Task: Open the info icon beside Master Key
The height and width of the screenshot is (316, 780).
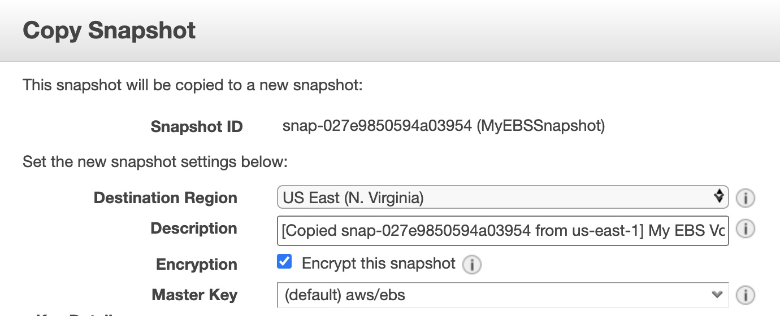Action: point(746,295)
